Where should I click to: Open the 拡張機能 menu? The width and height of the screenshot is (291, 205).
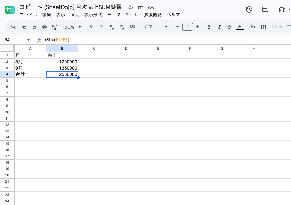coord(153,15)
